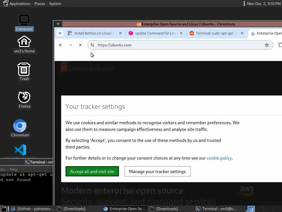This screenshot has height=212, width=282.
Task: Switch to Install Bottles on Linux tab
Action: [x=94, y=33]
